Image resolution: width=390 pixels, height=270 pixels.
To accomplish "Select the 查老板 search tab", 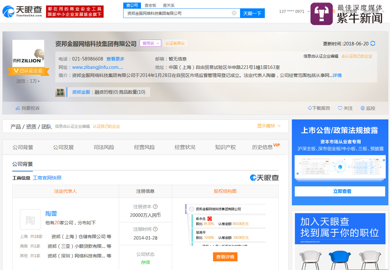I will pos(150,5).
